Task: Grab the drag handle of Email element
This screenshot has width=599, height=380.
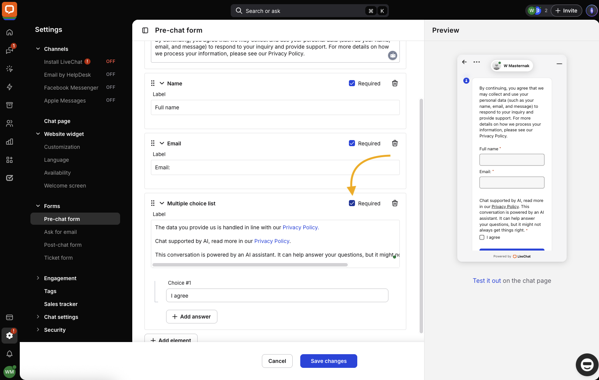Action: [153, 143]
